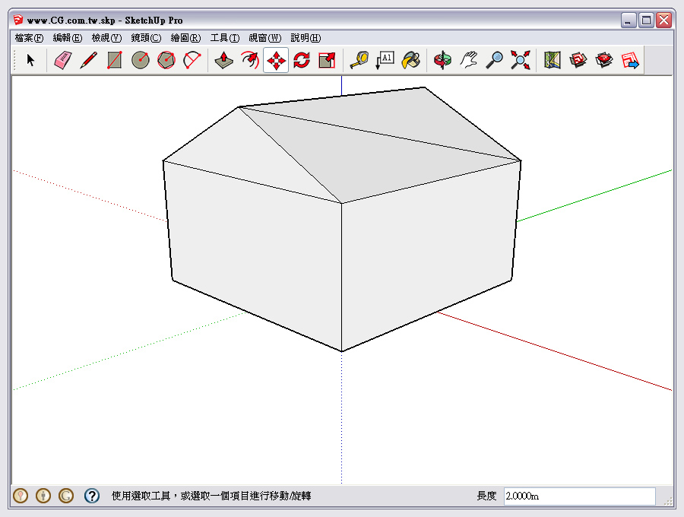This screenshot has height=517, width=684.
Task: Activate the Push/Pull tool
Action: click(223, 60)
